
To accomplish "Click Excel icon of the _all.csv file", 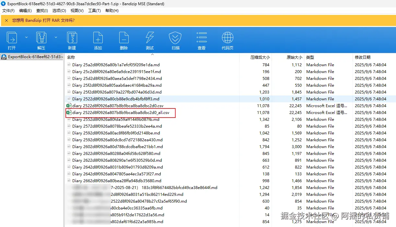I will [69, 113].
